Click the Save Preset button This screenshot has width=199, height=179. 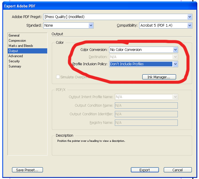(x=27, y=170)
